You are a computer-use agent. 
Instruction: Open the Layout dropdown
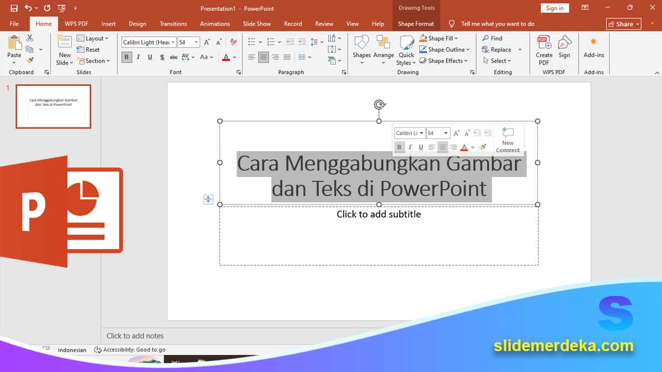(x=93, y=39)
